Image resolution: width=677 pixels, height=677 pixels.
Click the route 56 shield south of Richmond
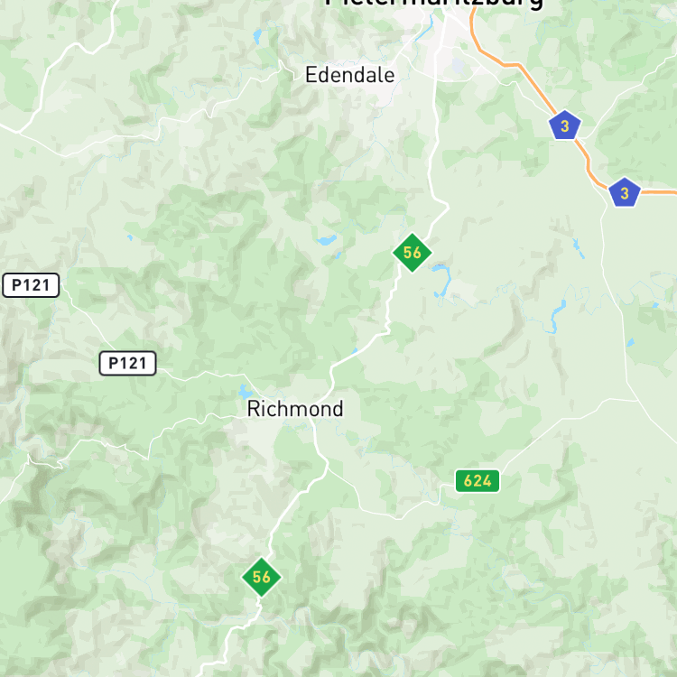261,578
